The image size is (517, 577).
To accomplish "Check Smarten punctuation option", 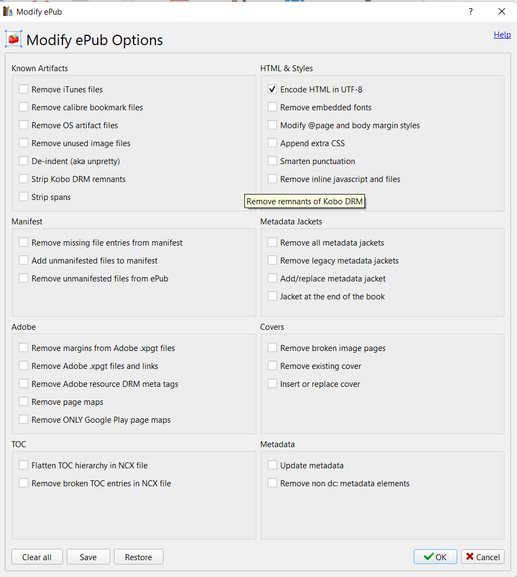I will tap(273, 161).
